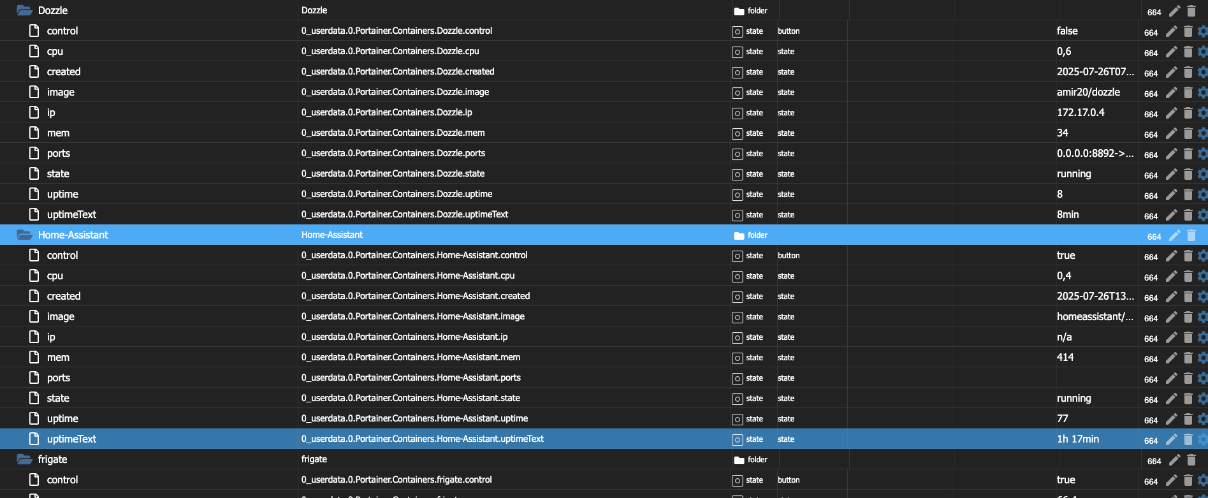The width and height of the screenshot is (1208, 498).
Task: Open permissions 664 for Dozzle ip
Action: click(1151, 114)
